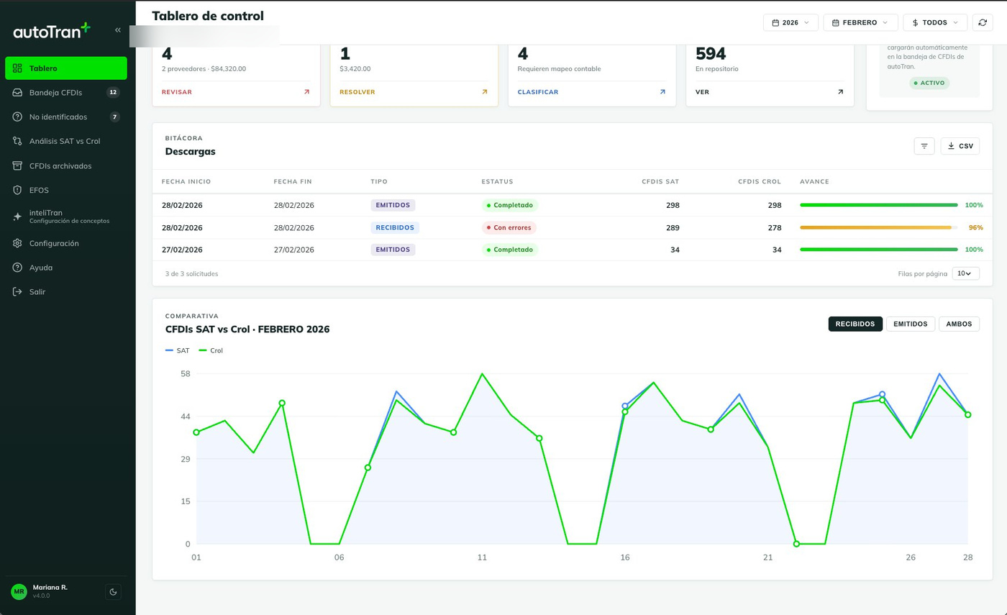Open Bandeja CFDIs inbox item
This screenshot has width=1007, height=615.
[66, 93]
